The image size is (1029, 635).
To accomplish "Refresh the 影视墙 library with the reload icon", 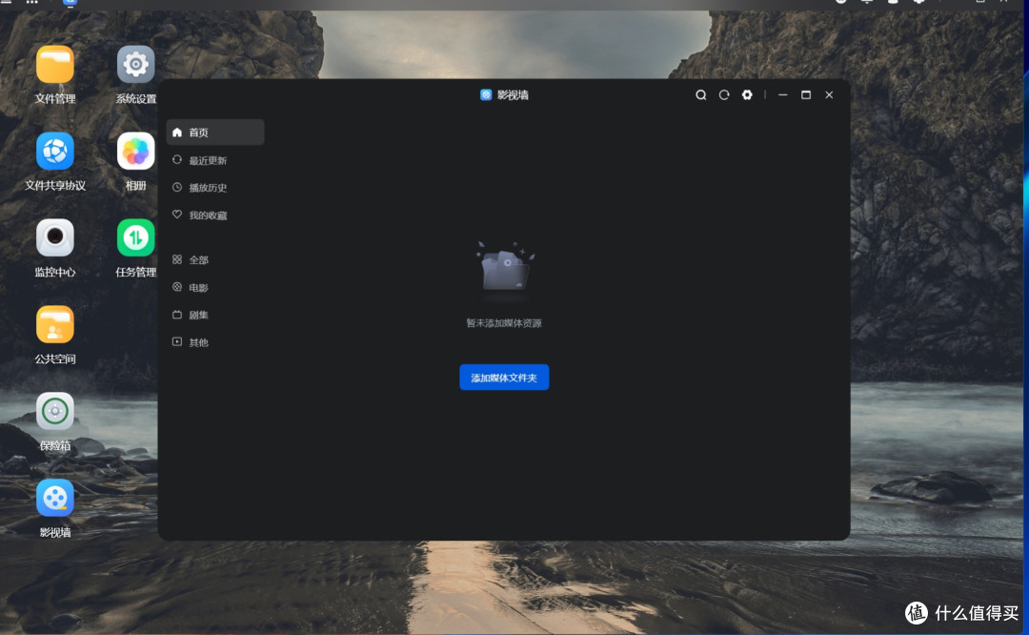I will coord(724,95).
